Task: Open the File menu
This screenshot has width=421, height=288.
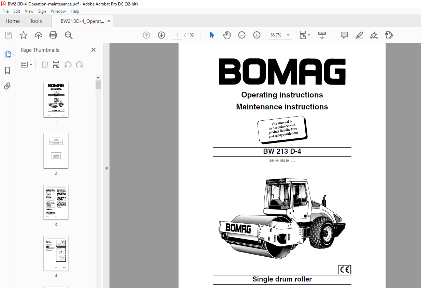Action: tap(5, 11)
